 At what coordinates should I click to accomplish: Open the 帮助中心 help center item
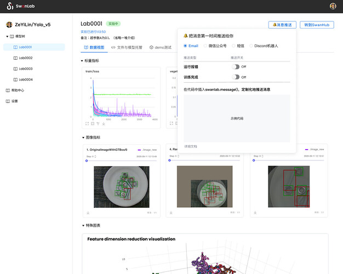pos(15,90)
